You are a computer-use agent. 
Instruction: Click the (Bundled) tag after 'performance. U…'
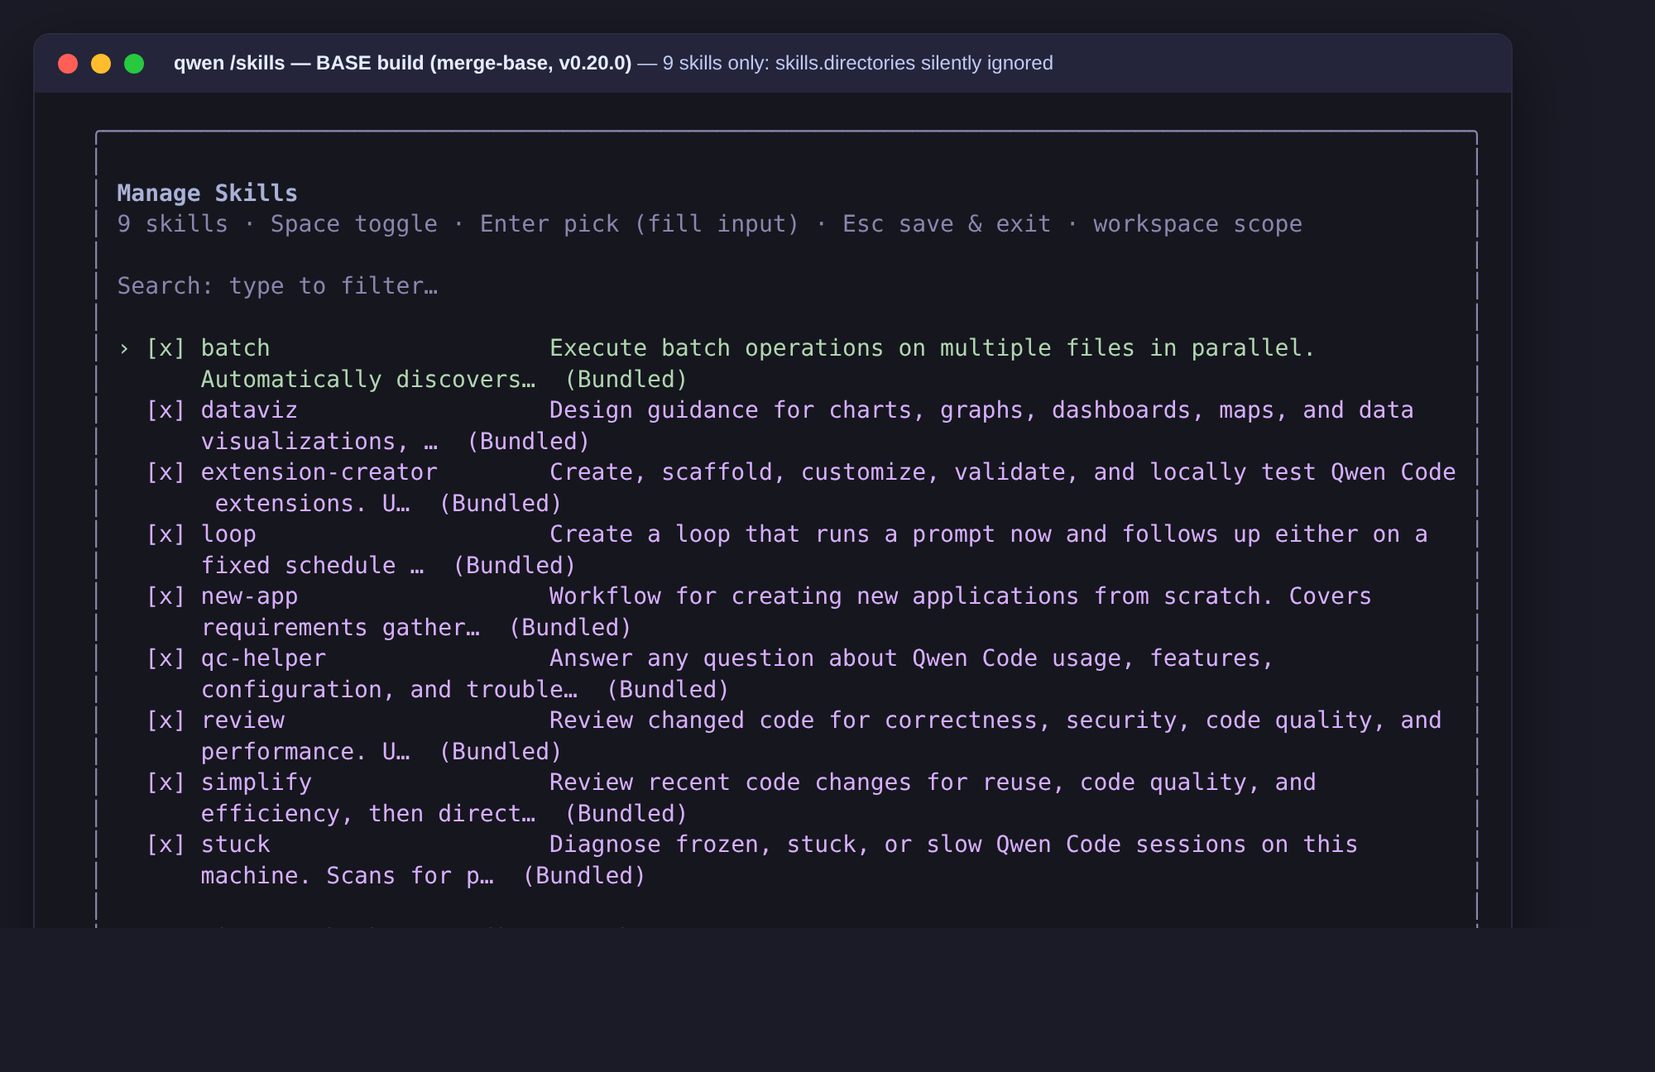(501, 752)
